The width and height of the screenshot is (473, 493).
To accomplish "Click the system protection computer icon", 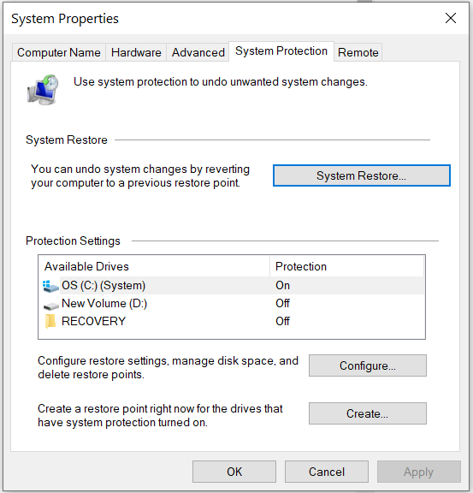I will click(x=43, y=90).
